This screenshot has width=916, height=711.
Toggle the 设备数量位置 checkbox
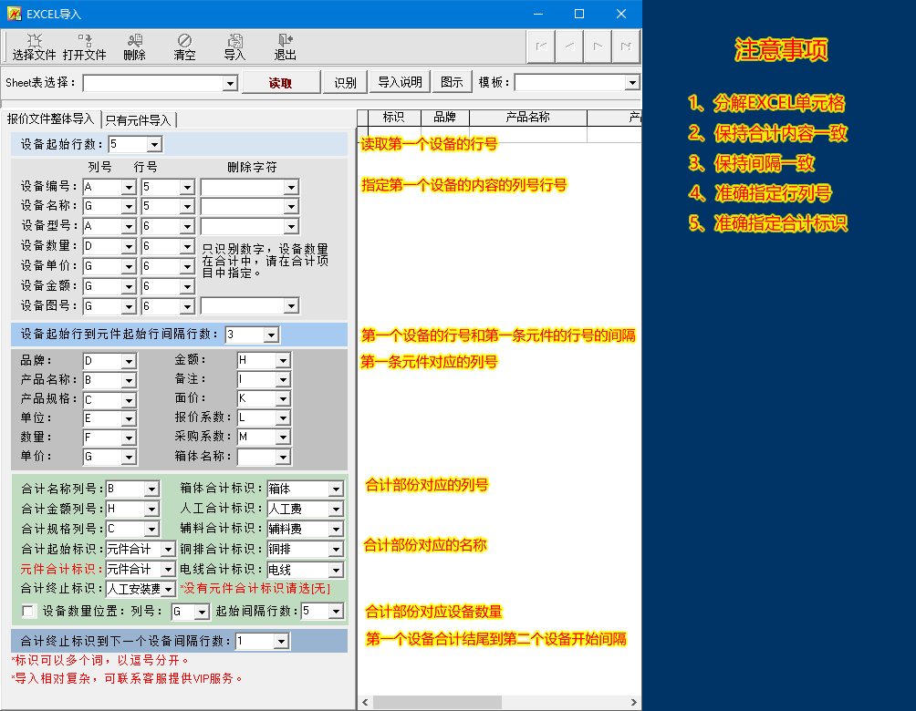(27, 611)
